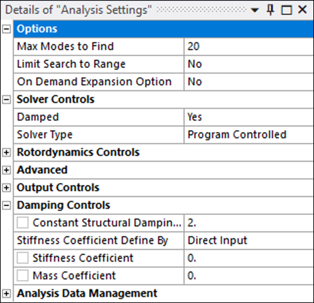Expand the Rotordynamics Controls section
Image resolution: width=314 pixels, height=303 pixels.
(x=6, y=153)
